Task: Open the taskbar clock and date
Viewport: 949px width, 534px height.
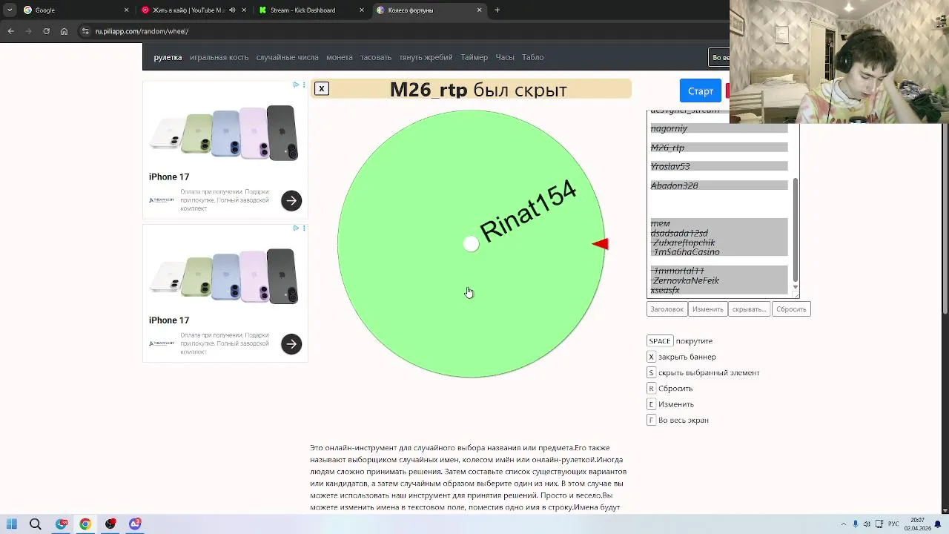Action: (x=917, y=524)
